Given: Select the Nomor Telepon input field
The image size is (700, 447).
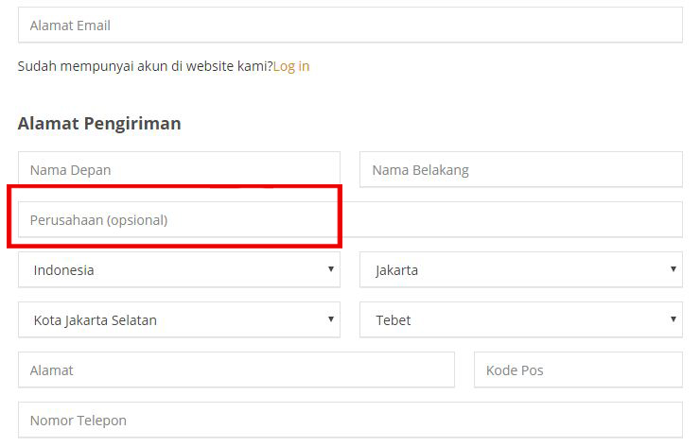Looking at the screenshot, I should [x=350, y=420].
